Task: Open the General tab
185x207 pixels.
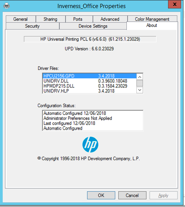Action: (x=20, y=19)
